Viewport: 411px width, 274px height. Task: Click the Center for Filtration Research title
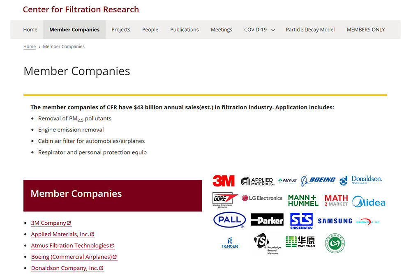pyautogui.click(x=81, y=9)
